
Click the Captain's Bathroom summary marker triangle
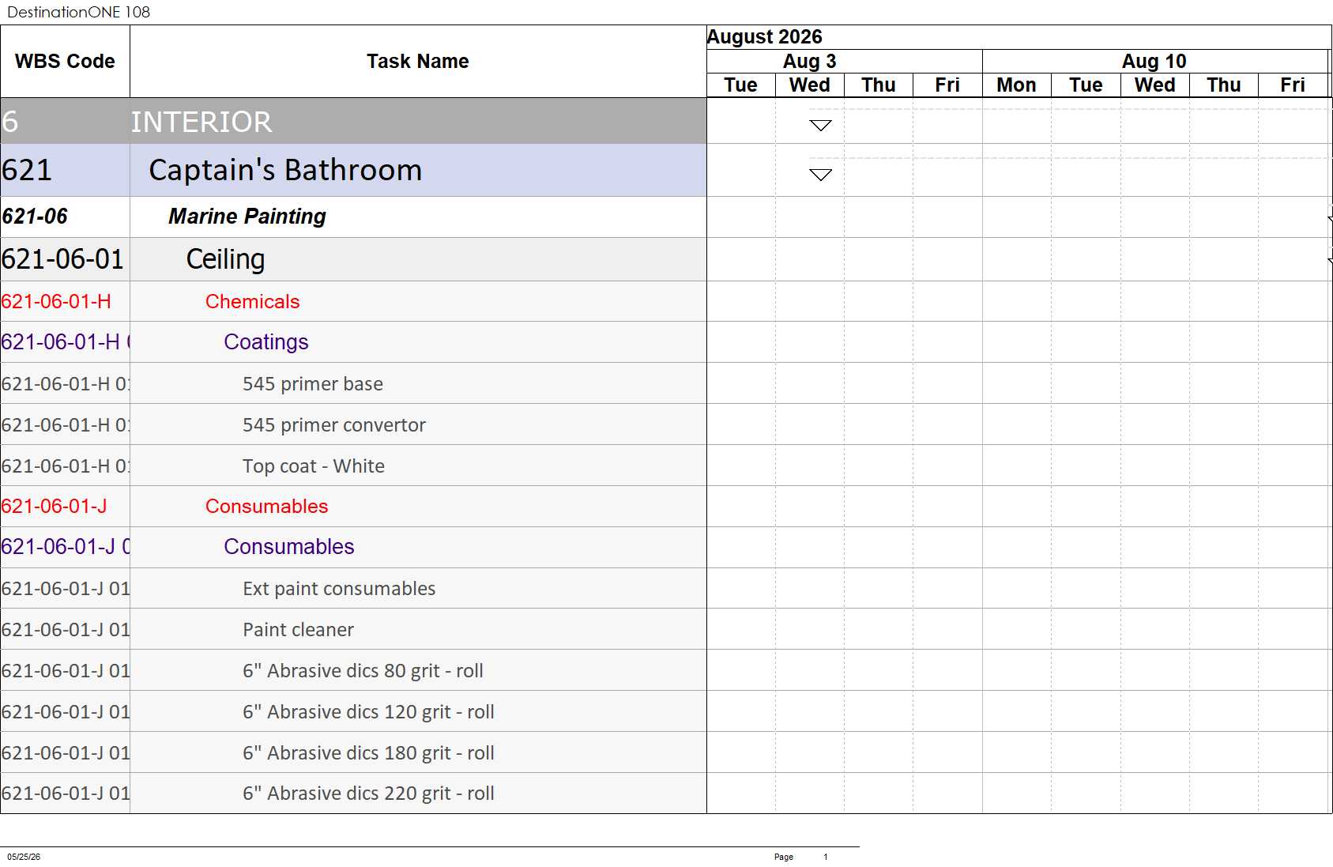tap(821, 175)
